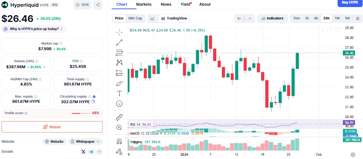This screenshot has height=159, width=363.
Task: Select the trend line drawing tool
Action: tap(119, 42)
